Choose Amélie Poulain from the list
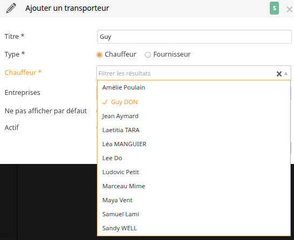Screen dimensions: 294x240 [x=194, y=87]
